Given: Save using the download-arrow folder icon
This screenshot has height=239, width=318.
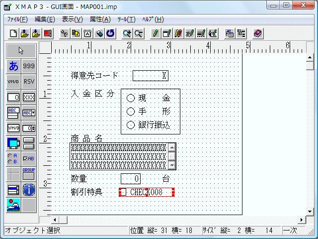Looking at the screenshot, I should coord(36,33).
